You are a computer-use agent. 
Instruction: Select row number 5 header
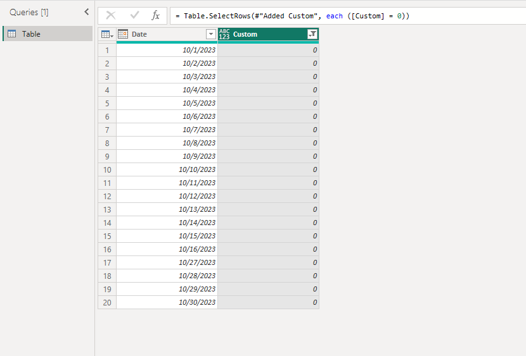point(107,103)
